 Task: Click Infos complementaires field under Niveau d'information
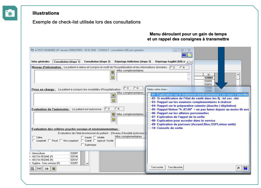[x=152, y=77]
